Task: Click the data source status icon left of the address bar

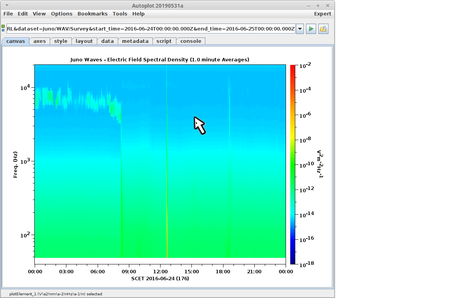Action: (3, 28)
